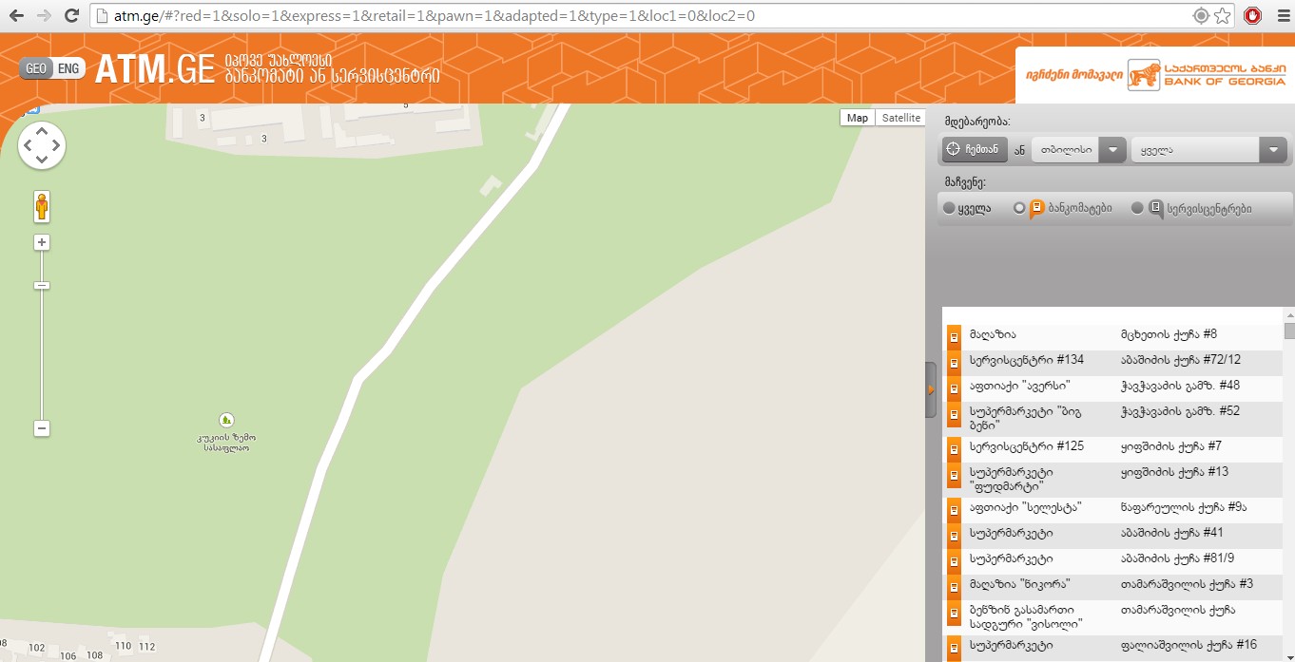The width and height of the screenshot is (1295, 662).
Task: Zoom in with the map plus button
Action: tap(42, 242)
